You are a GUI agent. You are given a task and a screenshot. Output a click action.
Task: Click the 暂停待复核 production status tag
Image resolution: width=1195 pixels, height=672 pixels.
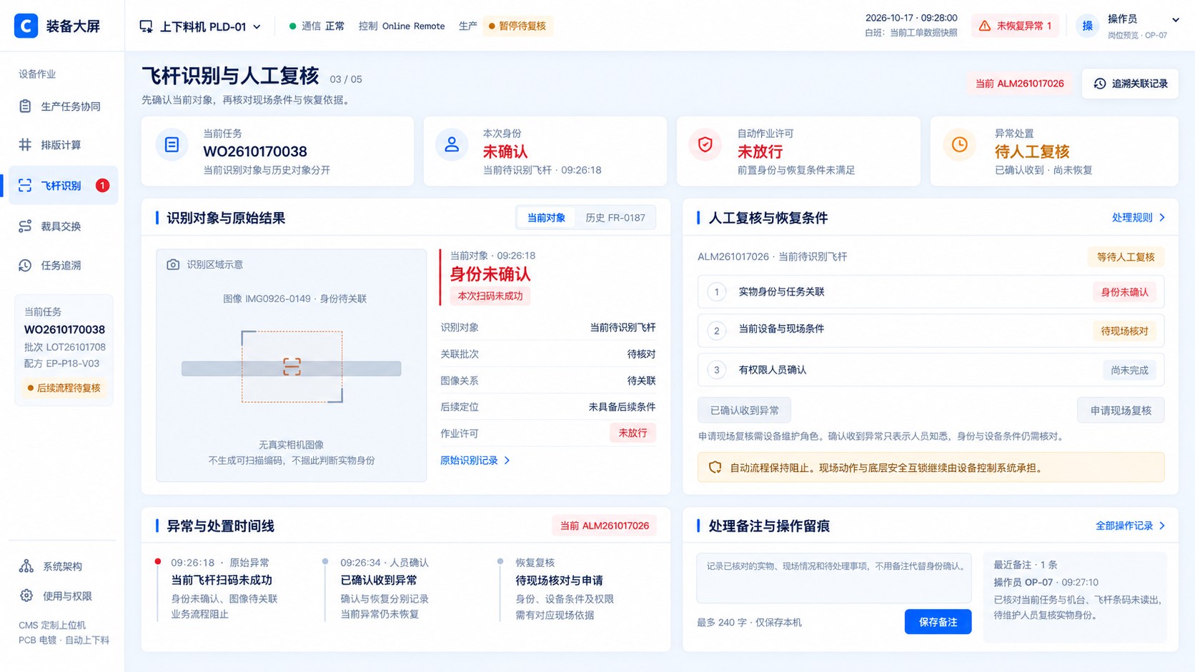(x=517, y=26)
